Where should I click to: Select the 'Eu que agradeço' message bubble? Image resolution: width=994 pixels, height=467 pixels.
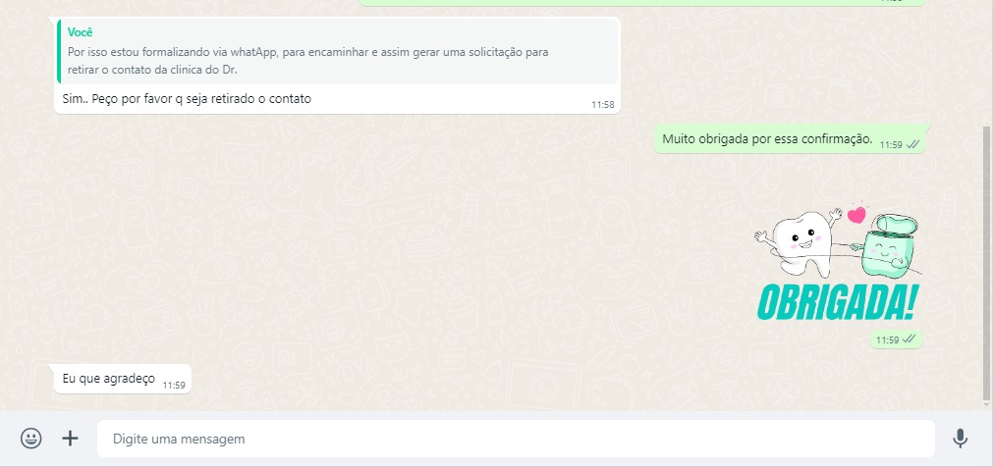(123, 379)
